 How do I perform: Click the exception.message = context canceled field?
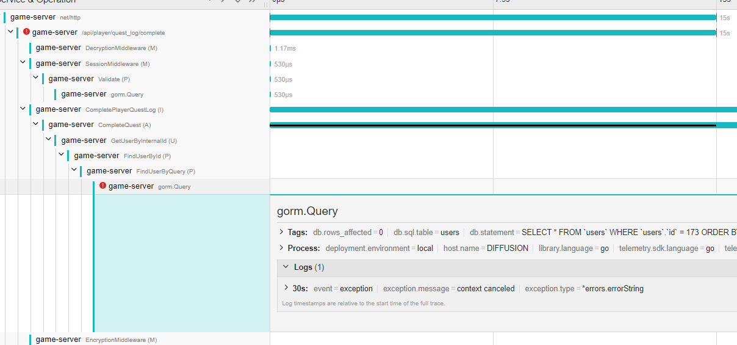pyautogui.click(x=449, y=288)
